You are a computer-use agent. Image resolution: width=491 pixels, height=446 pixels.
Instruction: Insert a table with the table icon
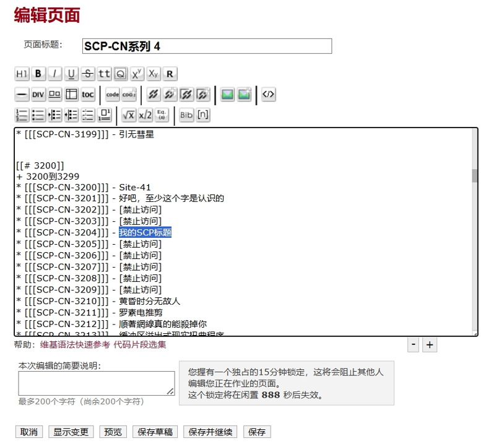(x=71, y=94)
